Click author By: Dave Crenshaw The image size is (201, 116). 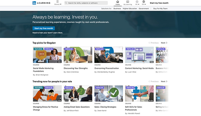pos(71,72)
